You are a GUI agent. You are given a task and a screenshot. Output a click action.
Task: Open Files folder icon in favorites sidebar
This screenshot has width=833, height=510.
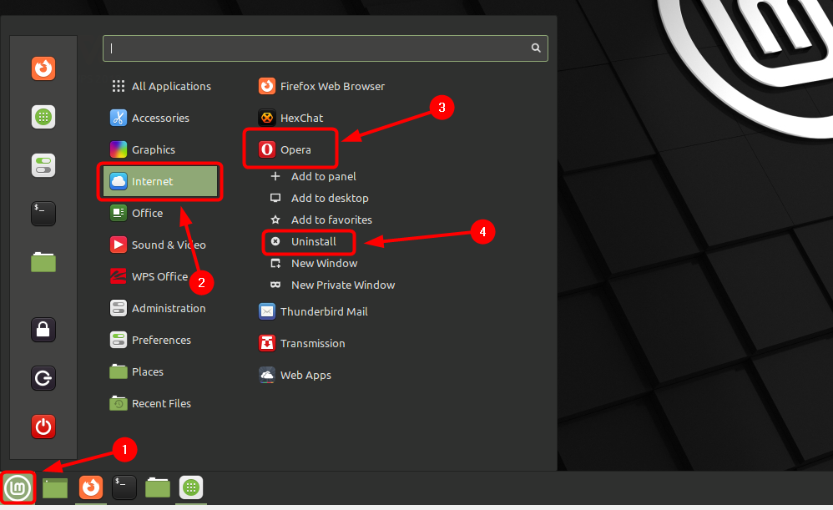tap(43, 262)
